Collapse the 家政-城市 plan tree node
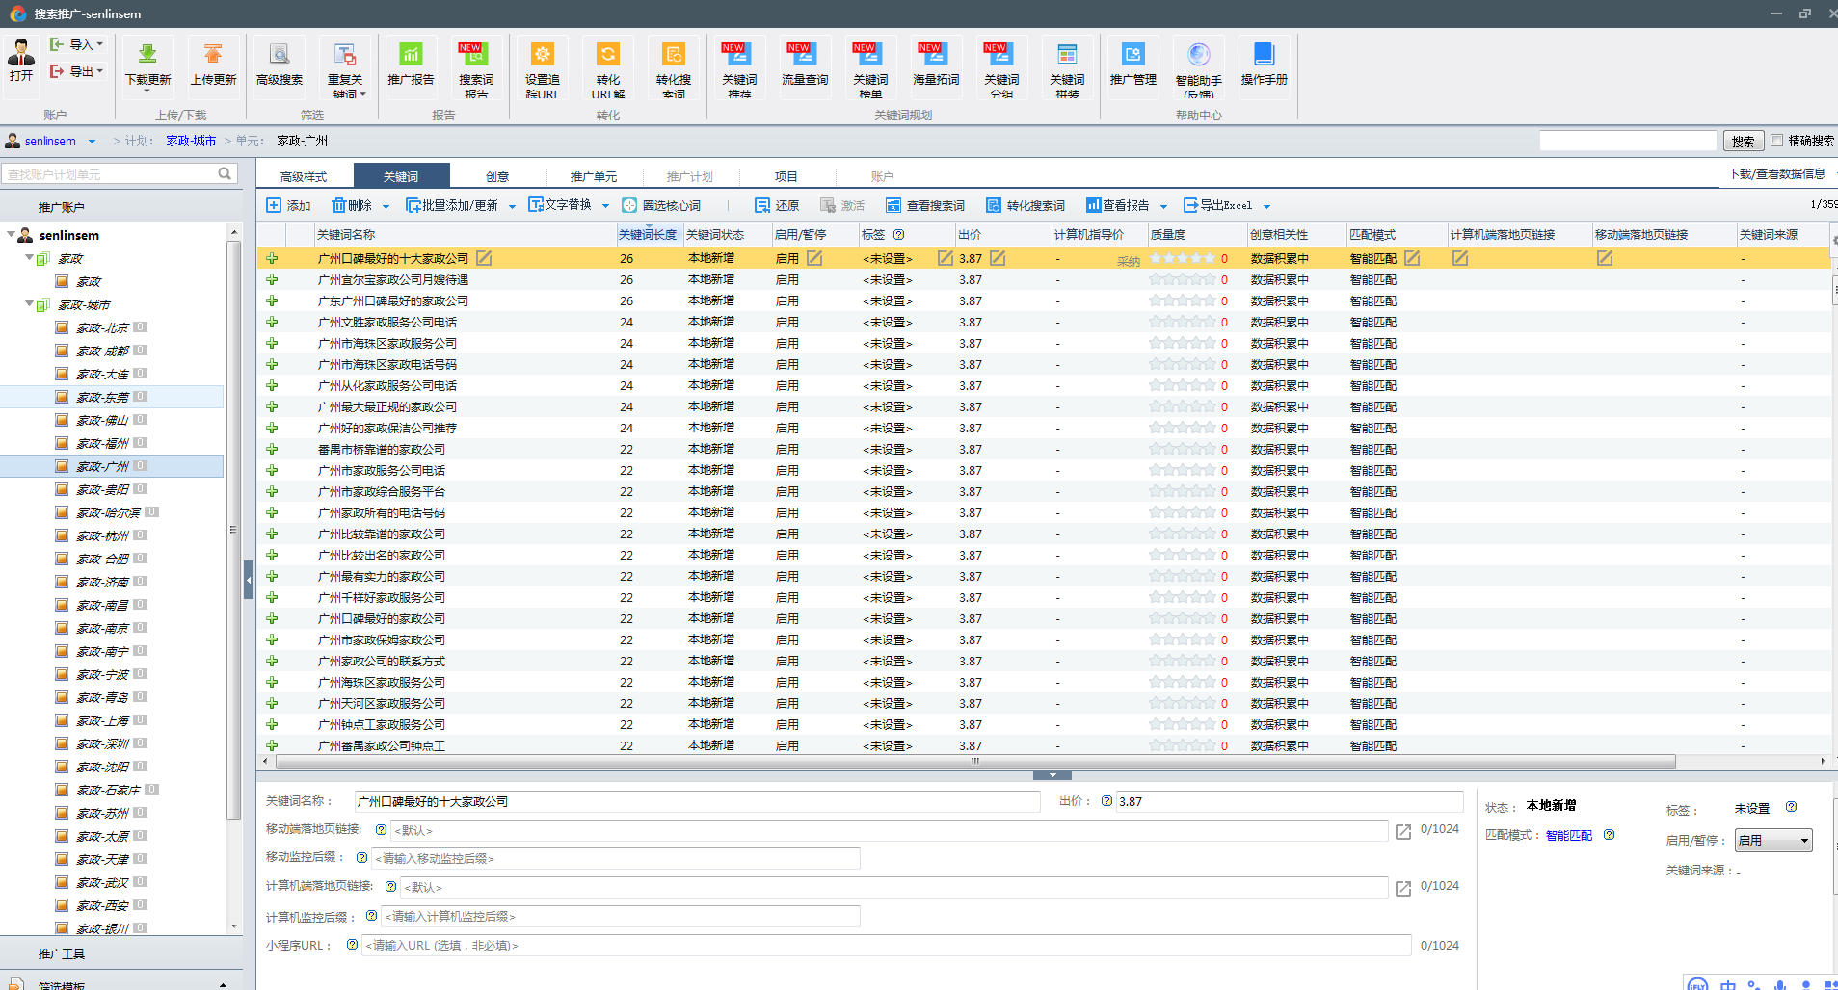 point(29,304)
